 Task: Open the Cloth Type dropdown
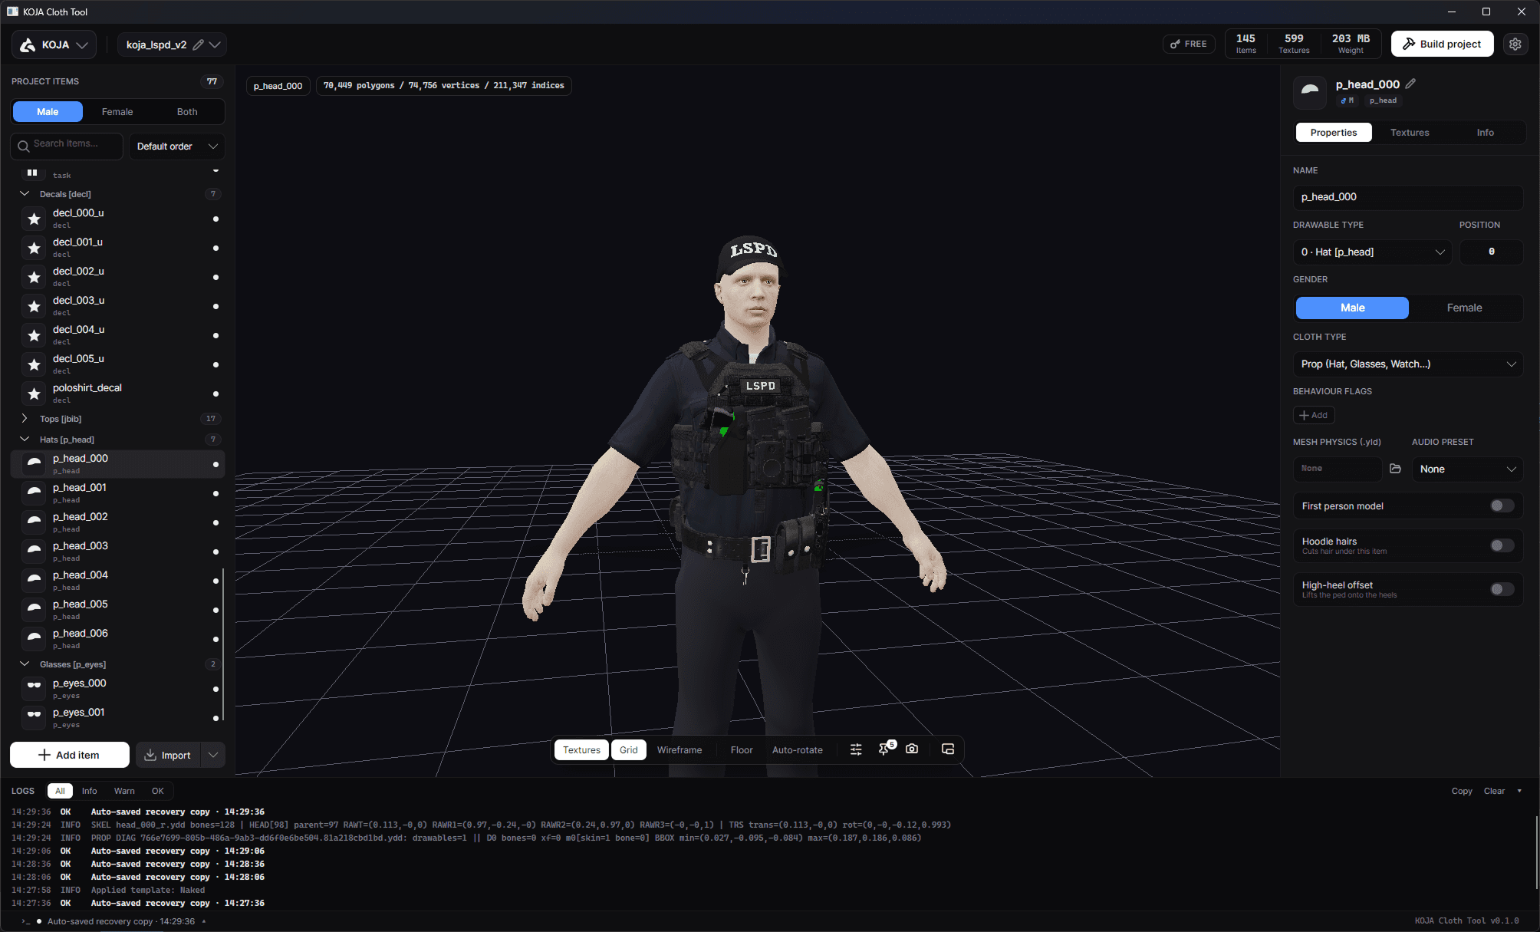point(1408,364)
